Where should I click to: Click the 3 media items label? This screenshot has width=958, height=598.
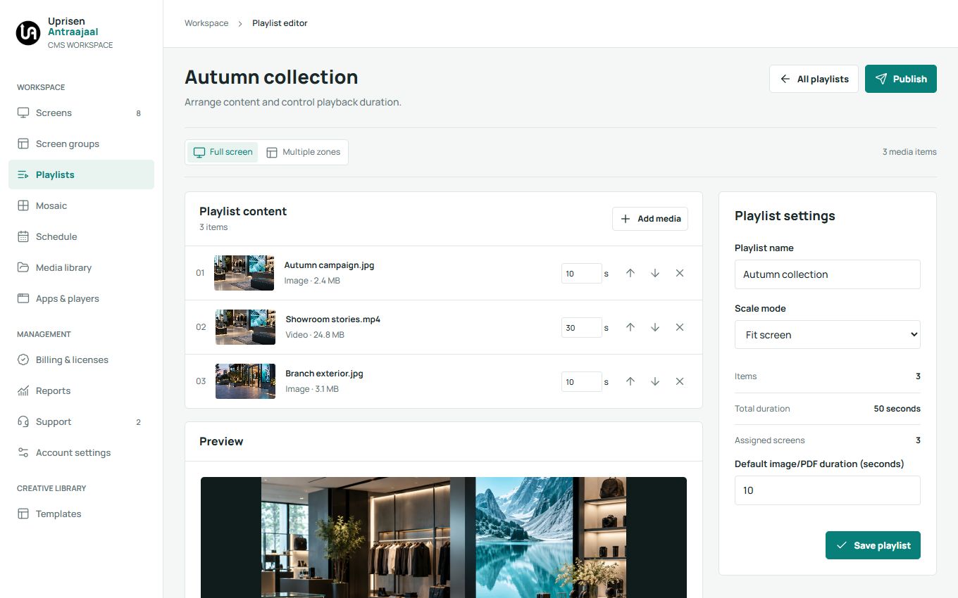click(x=909, y=152)
